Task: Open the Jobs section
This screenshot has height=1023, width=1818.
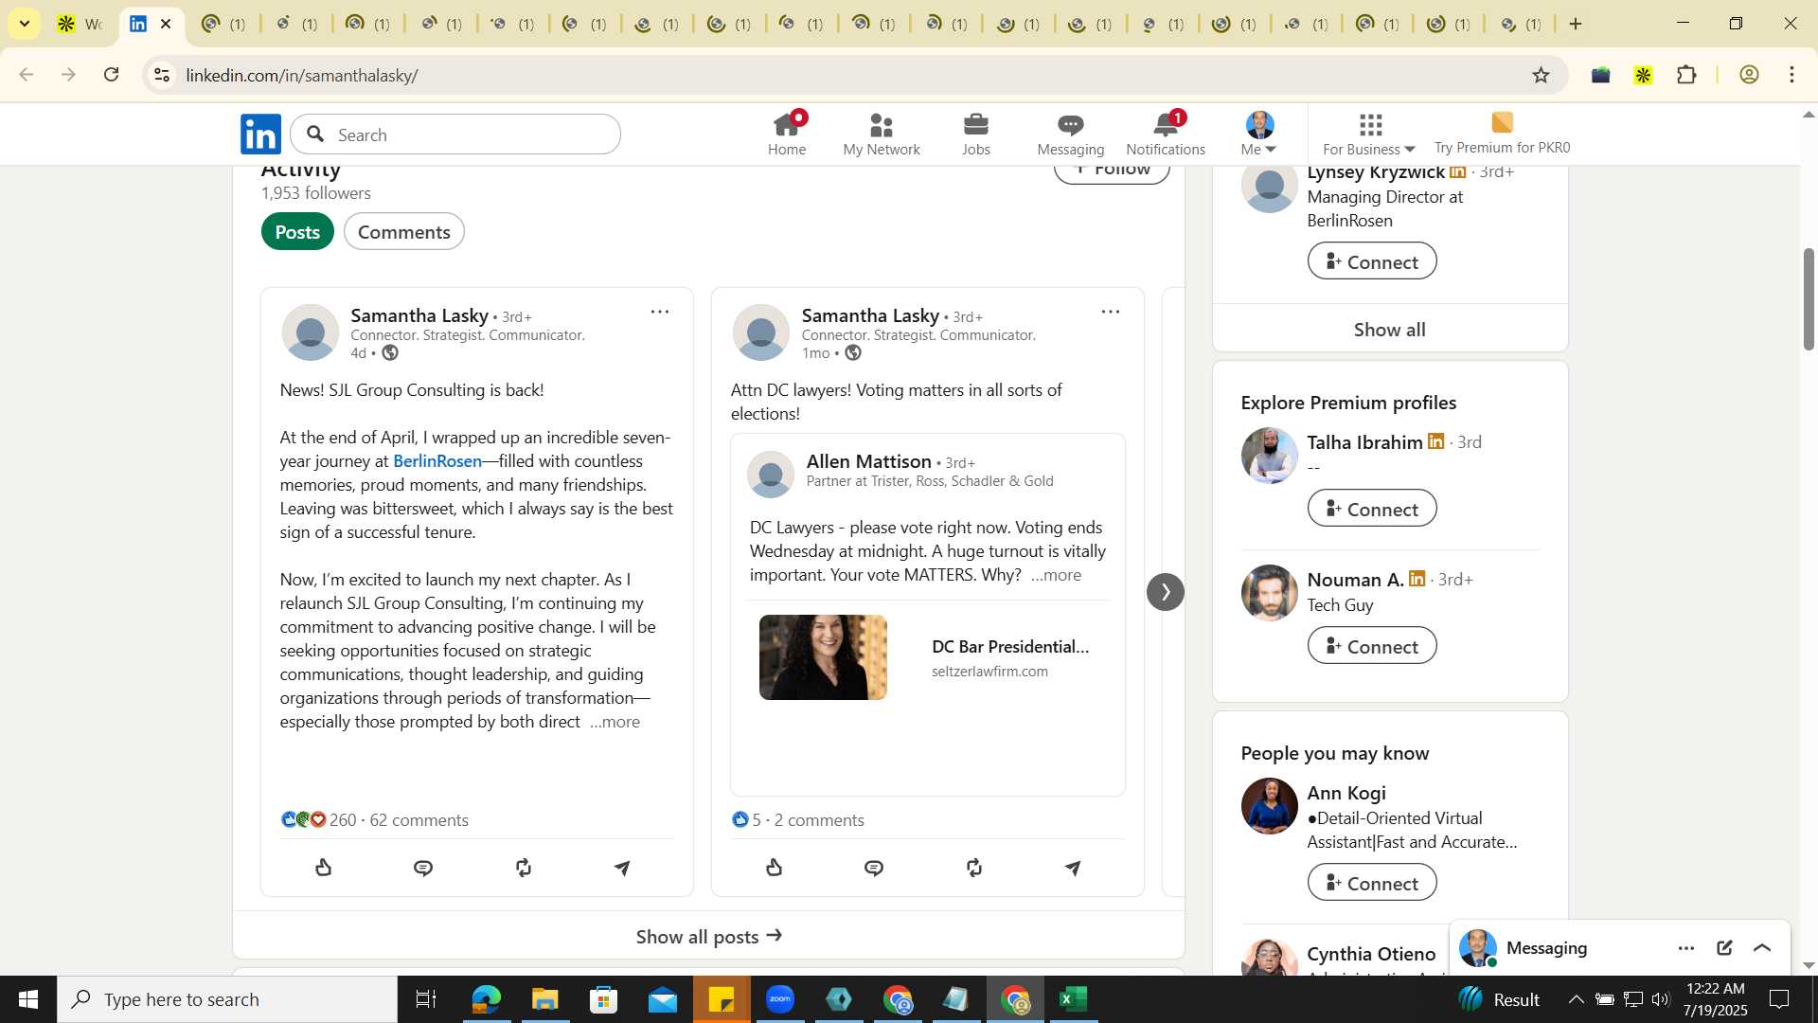Action: point(976,134)
